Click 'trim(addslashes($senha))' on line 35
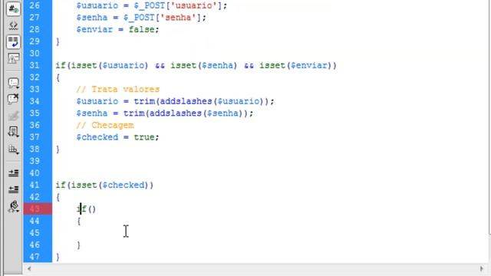The width and height of the screenshot is (491, 276). [x=186, y=113]
